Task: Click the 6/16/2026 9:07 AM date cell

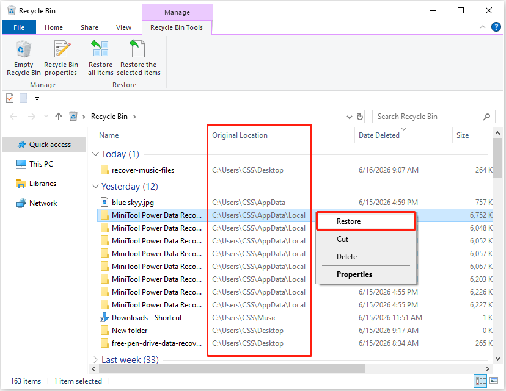Action: 388,170
